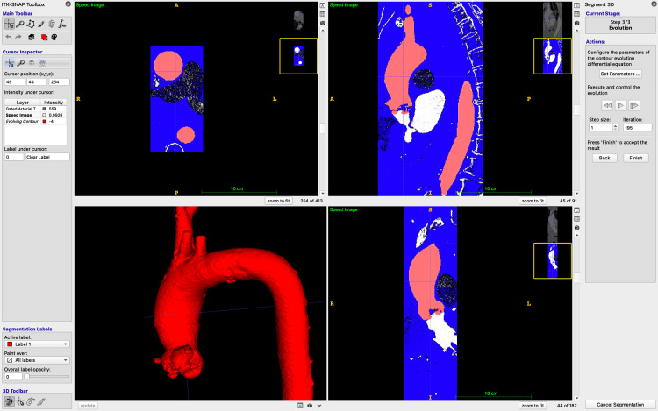Take a snapshot of the 3D view
Screen dimensions: 658x411
click(x=310, y=406)
